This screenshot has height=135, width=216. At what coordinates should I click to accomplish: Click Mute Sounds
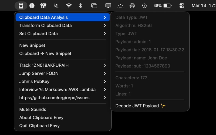[x=63, y=109]
